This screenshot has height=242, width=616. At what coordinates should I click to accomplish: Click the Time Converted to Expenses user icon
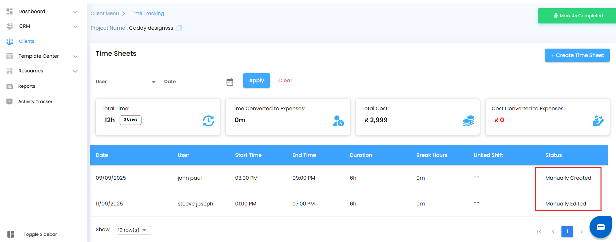pos(338,121)
